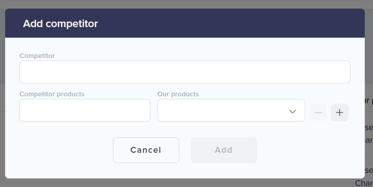The height and width of the screenshot is (187, 373).
Task: Click the chevron arrow in Our products
Action: [x=292, y=111]
